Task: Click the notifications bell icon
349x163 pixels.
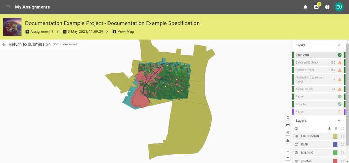Action: (x=305, y=7)
